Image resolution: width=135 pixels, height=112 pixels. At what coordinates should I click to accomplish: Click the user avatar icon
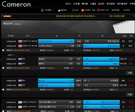[42, 10]
